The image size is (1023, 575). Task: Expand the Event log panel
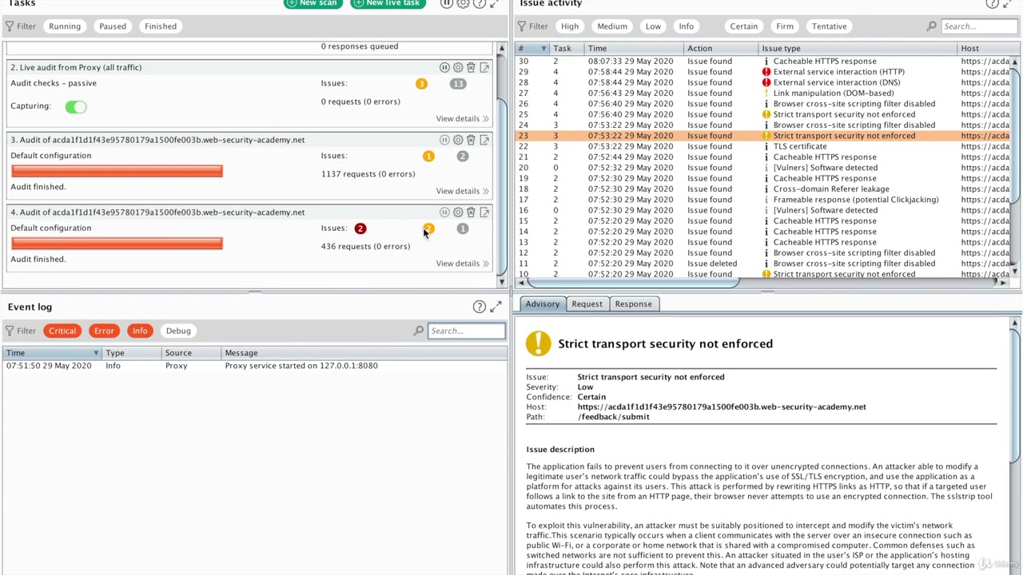point(496,307)
